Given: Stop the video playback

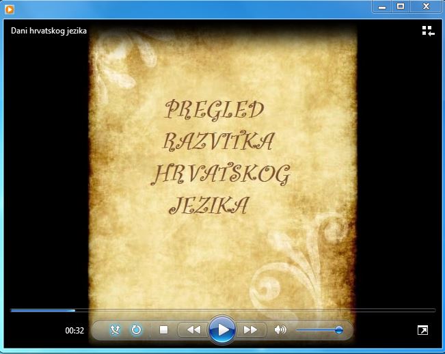Looking at the screenshot, I should pos(164,329).
